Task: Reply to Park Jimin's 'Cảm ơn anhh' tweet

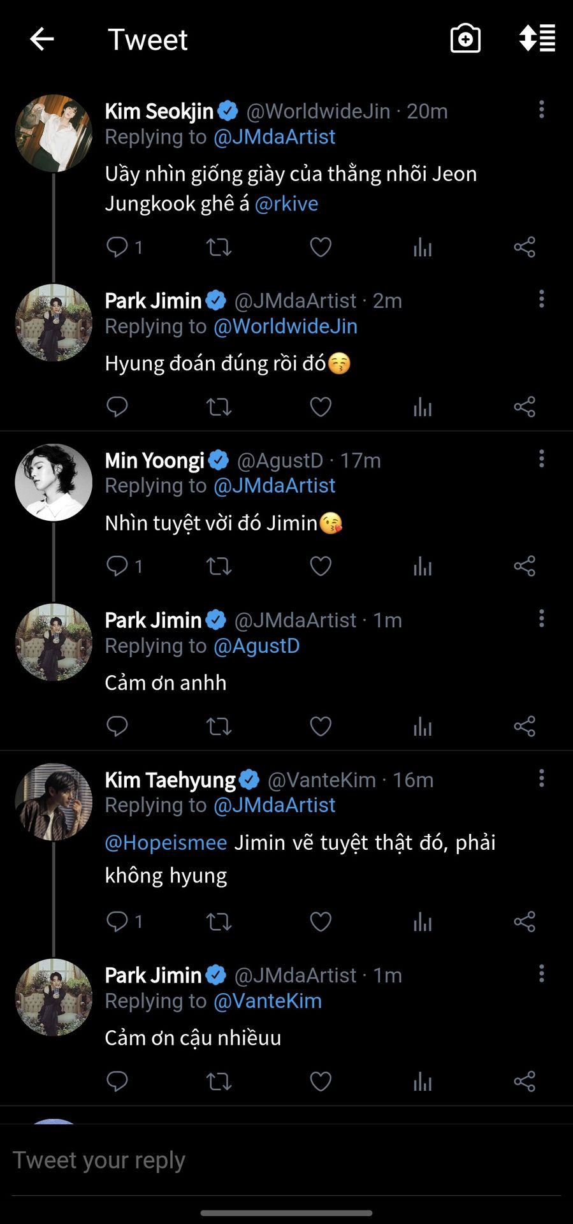Action: (117, 726)
